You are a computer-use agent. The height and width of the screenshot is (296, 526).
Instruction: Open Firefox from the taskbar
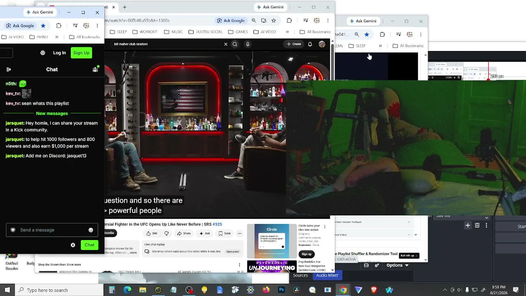[x=266, y=290]
